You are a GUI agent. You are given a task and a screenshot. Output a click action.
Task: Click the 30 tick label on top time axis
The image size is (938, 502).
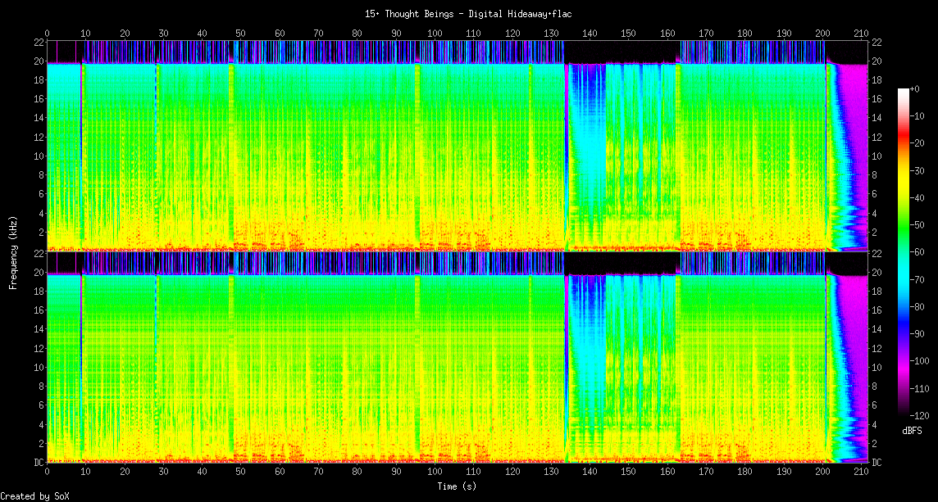click(x=163, y=34)
